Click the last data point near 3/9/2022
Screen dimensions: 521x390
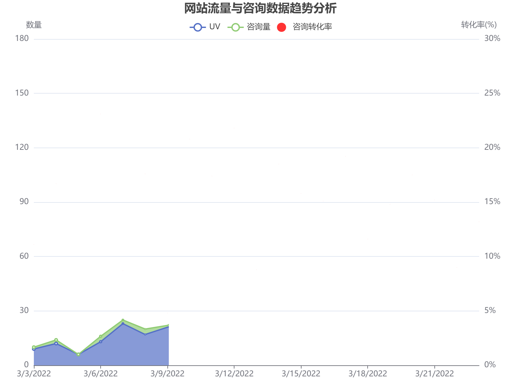[169, 324]
